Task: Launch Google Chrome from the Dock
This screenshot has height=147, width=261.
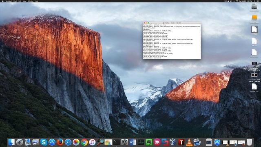Action: 84,142
